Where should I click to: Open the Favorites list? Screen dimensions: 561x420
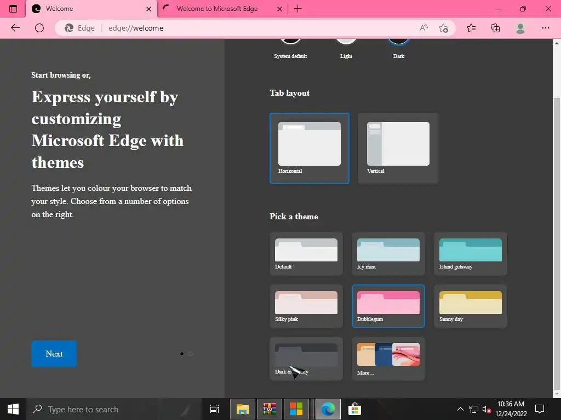pos(471,28)
